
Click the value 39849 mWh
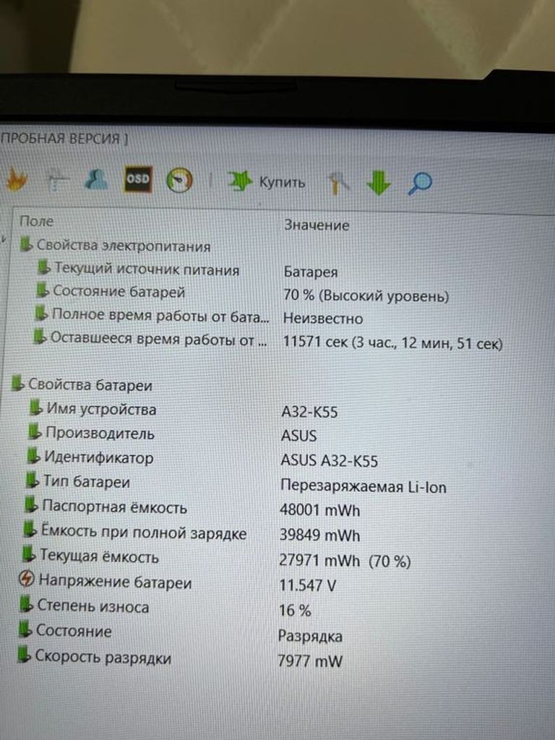319,535
